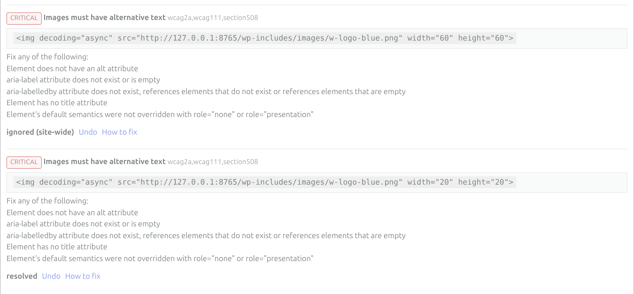Select the 60x60 logo img code snippet
Screen dimensions: 634x294
pyautogui.click(x=265, y=38)
